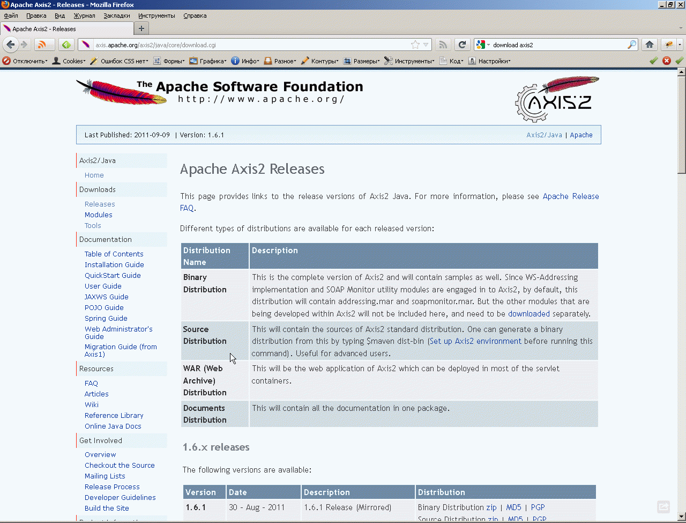The width and height of the screenshot is (686, 523).
Task: Click the red X error status icon
Action: click(667, 61)
